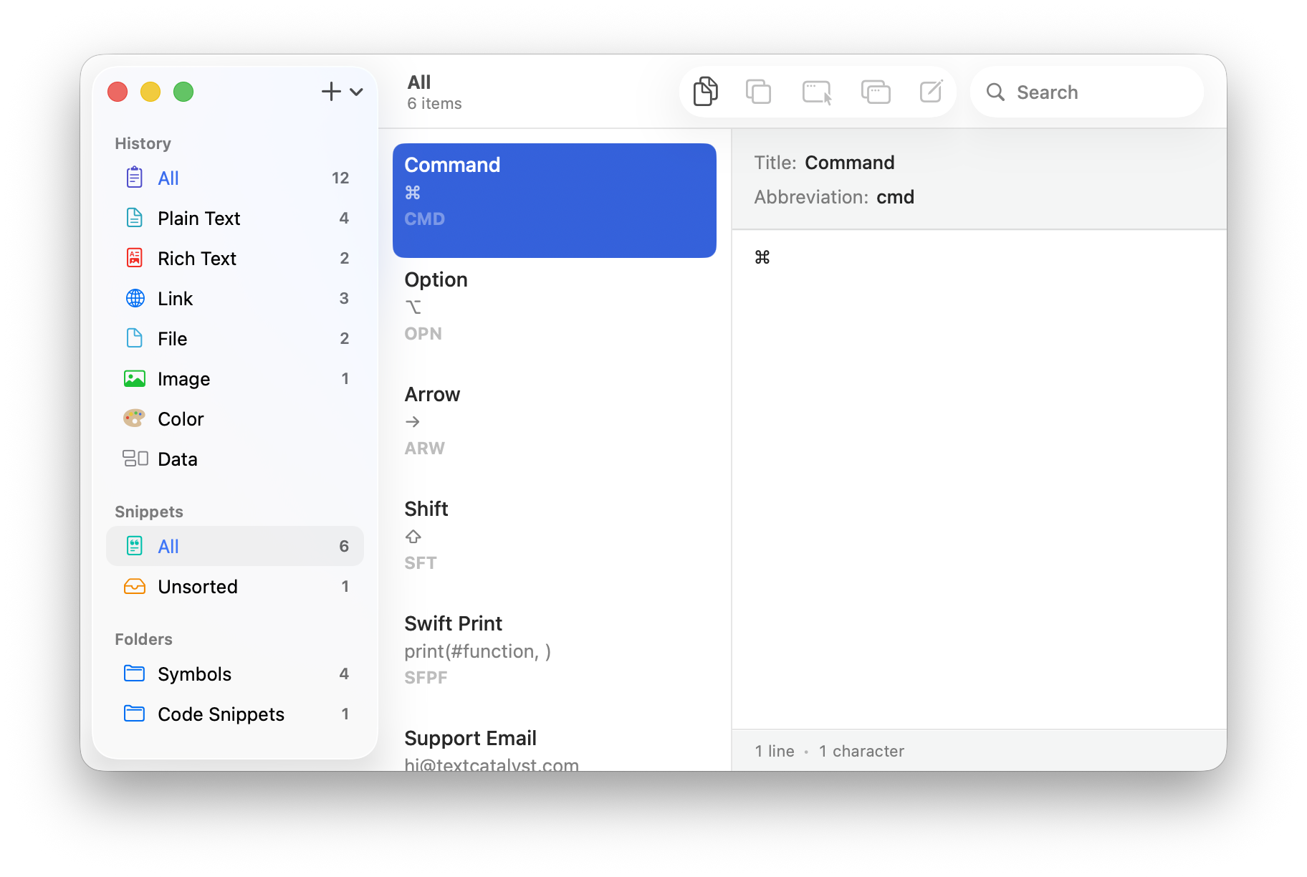Click the copy documents toolbar icon
Viewport: 1307px width, 877px height.
coord(705,92)
